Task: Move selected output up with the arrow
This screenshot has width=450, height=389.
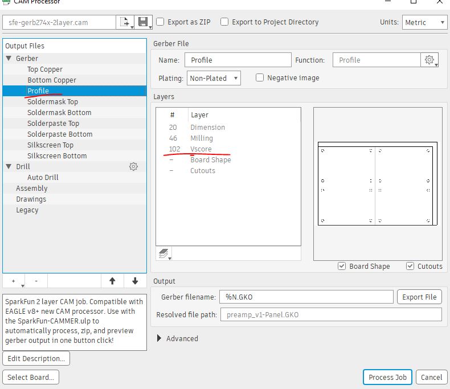Action: point(112,281)
